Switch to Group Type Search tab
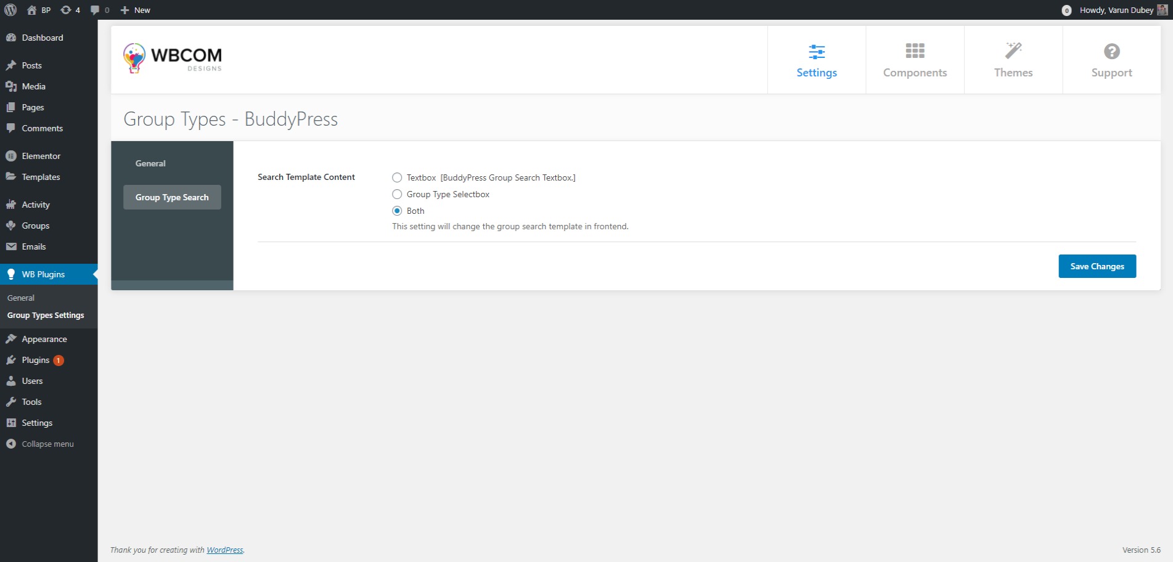 [x=172, y=197]
